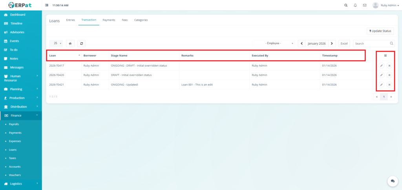Image resolution: width=402 pixels, height=190 pixels.
Task: Click the Search input field
Action: click(x=371, y=43)
